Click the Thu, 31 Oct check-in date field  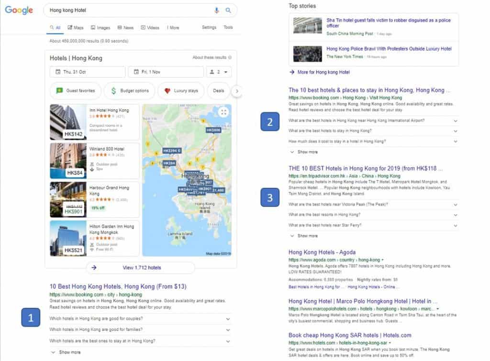(x=87, y=72)
